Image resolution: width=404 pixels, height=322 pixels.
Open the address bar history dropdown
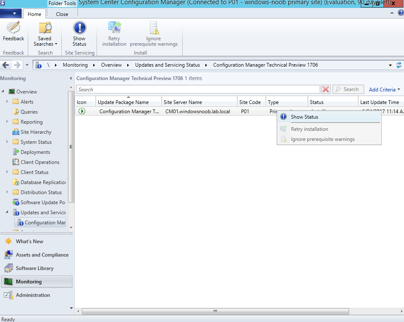pos(390,65)
